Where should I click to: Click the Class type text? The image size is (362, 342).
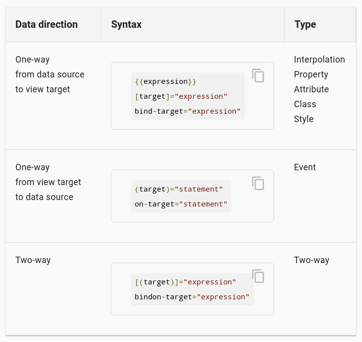pyautogui.click(x=305, y=104)
